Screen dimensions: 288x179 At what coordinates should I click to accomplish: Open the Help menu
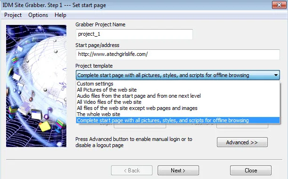(60, 15)
